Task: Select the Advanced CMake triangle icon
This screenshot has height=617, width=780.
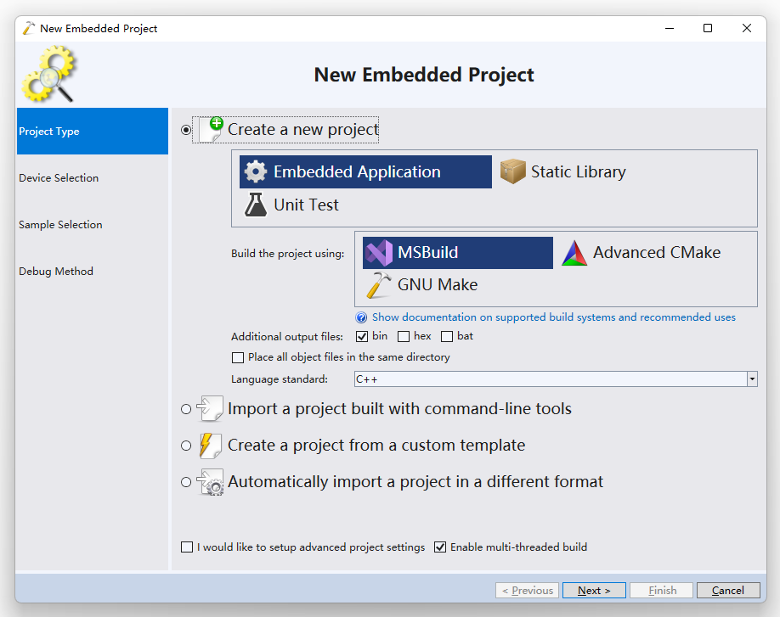Action: point(574,253)
